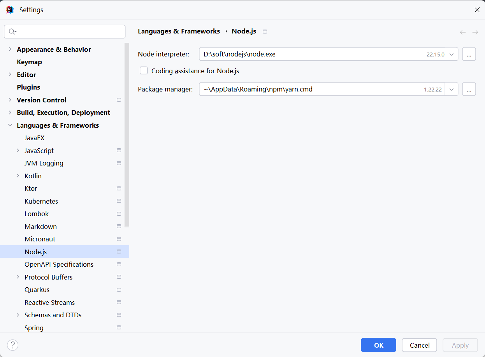Viewport: 485px width, 357px height.
Task: Click the settings search input field
Action: 65,32
